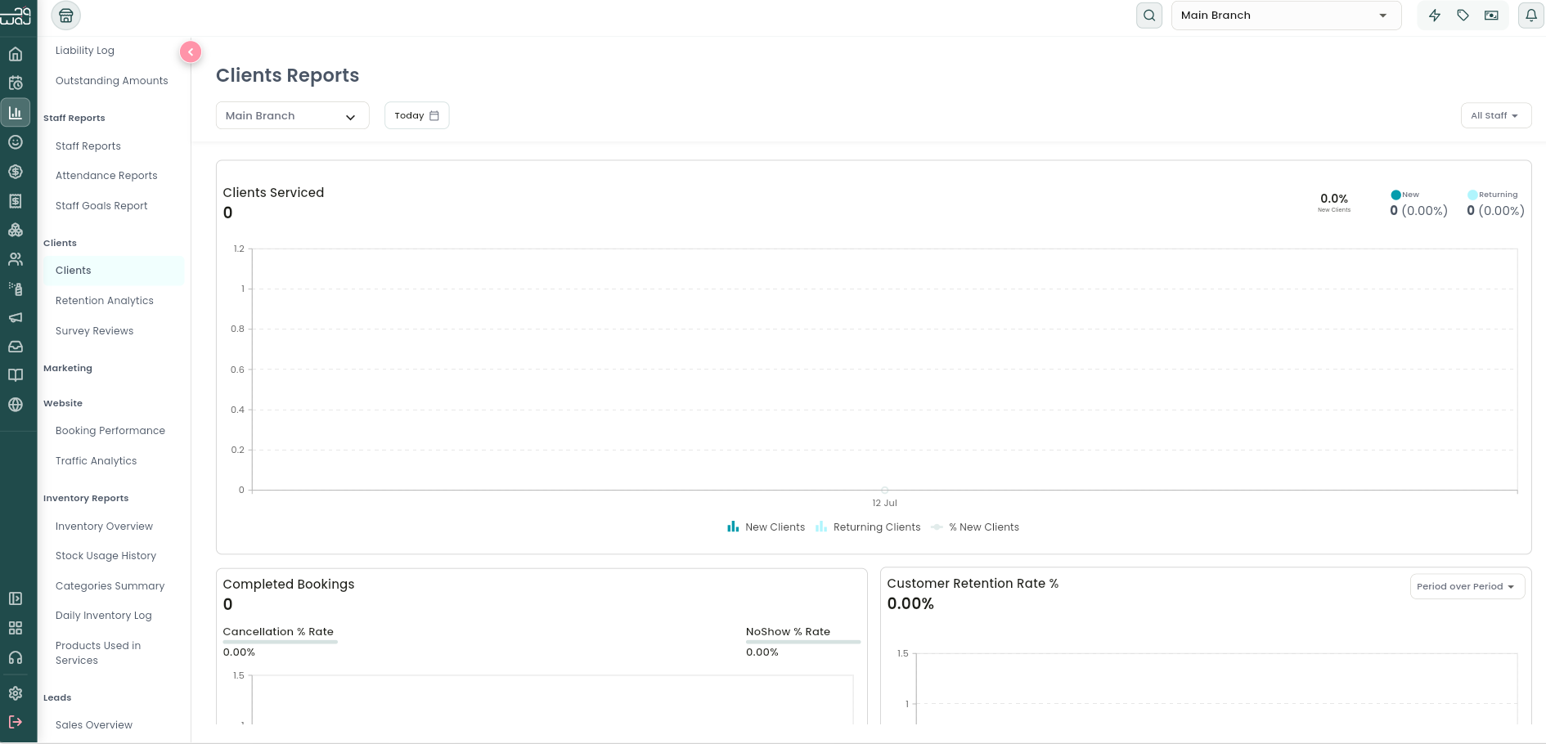The image size is (1546, 744).
Task: Open Outstanding Amounts report
Action: coord(112,81)
